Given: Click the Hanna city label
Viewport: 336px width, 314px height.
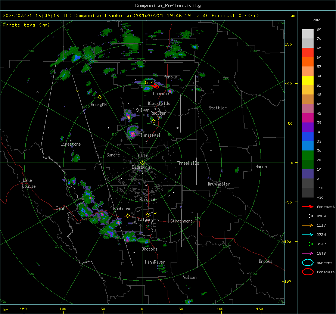Looking at the screenshot, I should tap(261, 167).
